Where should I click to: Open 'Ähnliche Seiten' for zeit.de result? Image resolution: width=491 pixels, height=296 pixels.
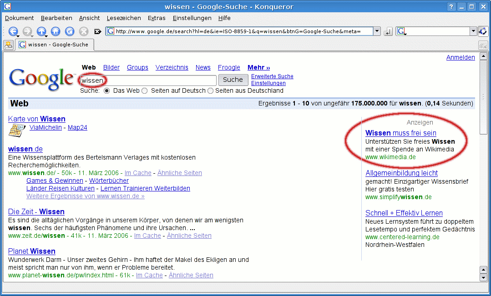[x=189, y=236]
